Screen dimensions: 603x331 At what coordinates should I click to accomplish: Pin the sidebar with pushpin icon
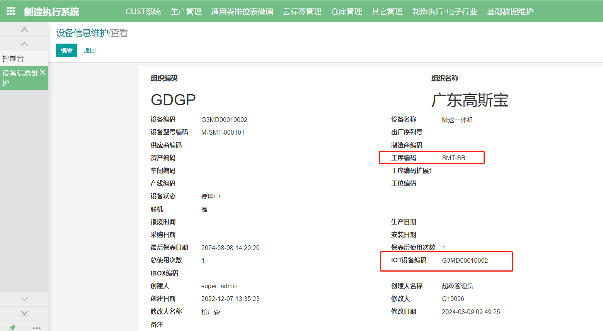pyautogui.click(x=12, y=328)
